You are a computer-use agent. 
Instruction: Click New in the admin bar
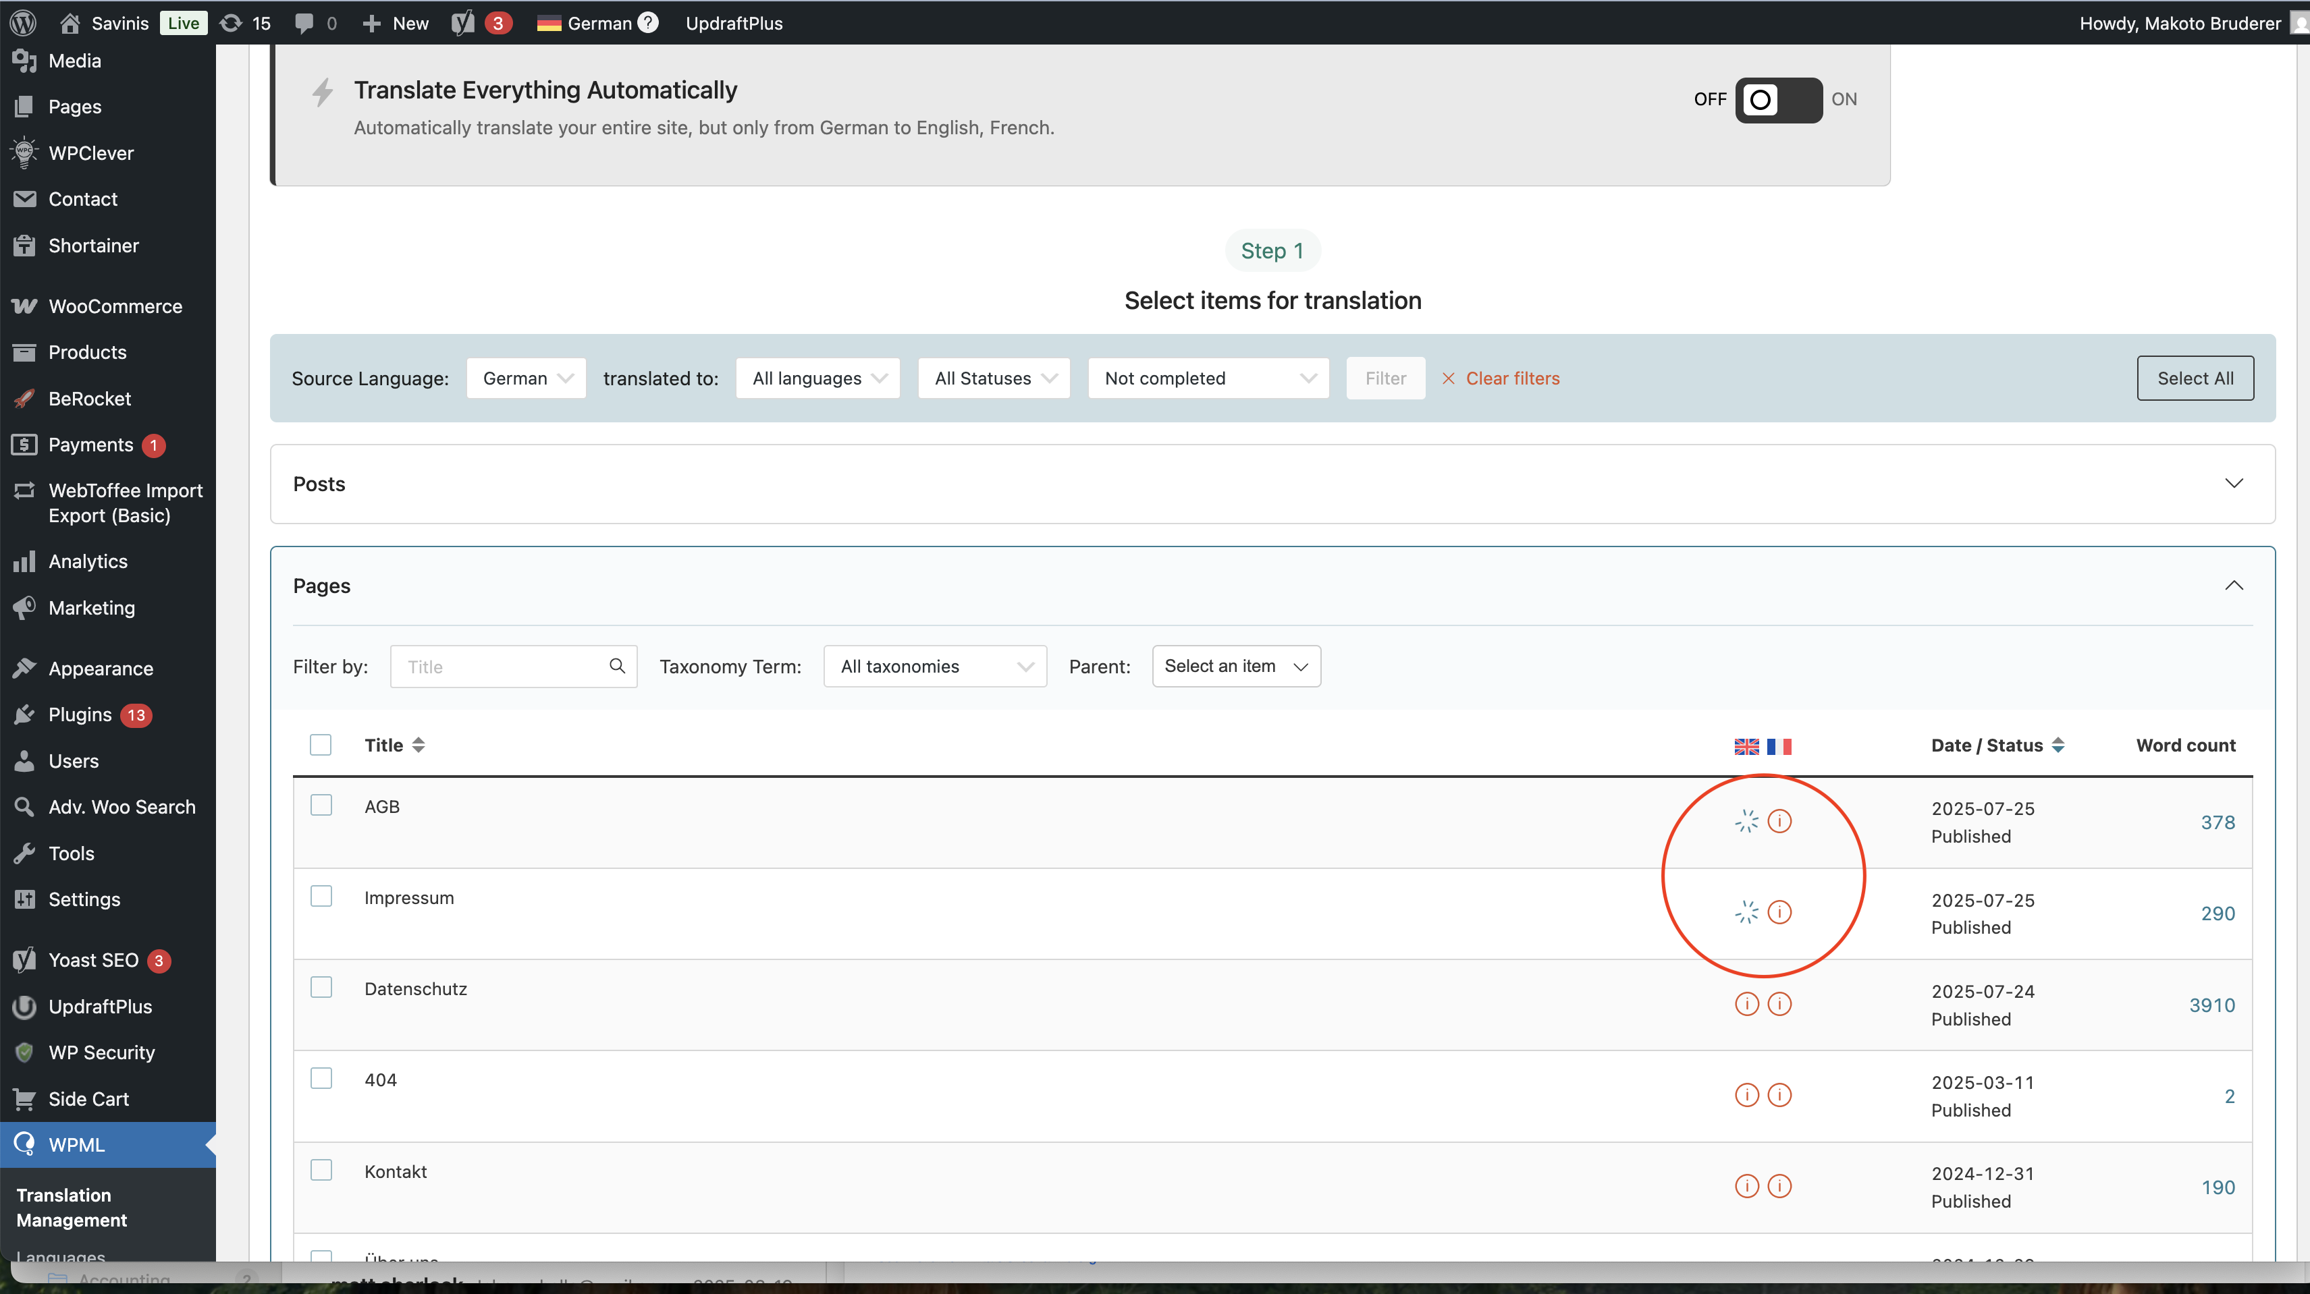[396, 24]
